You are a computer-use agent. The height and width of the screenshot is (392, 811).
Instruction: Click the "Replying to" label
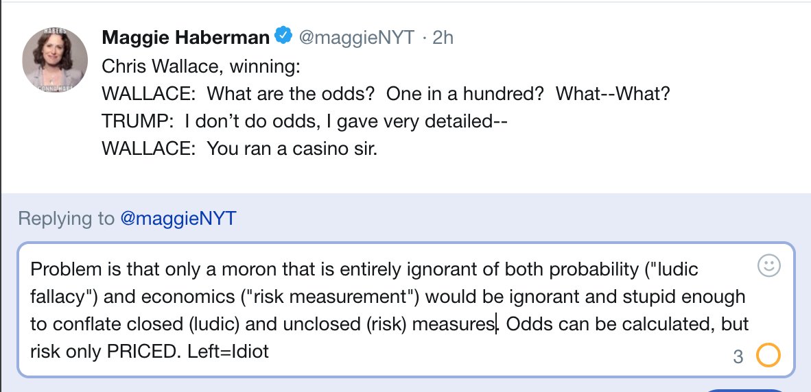point(66,219)
